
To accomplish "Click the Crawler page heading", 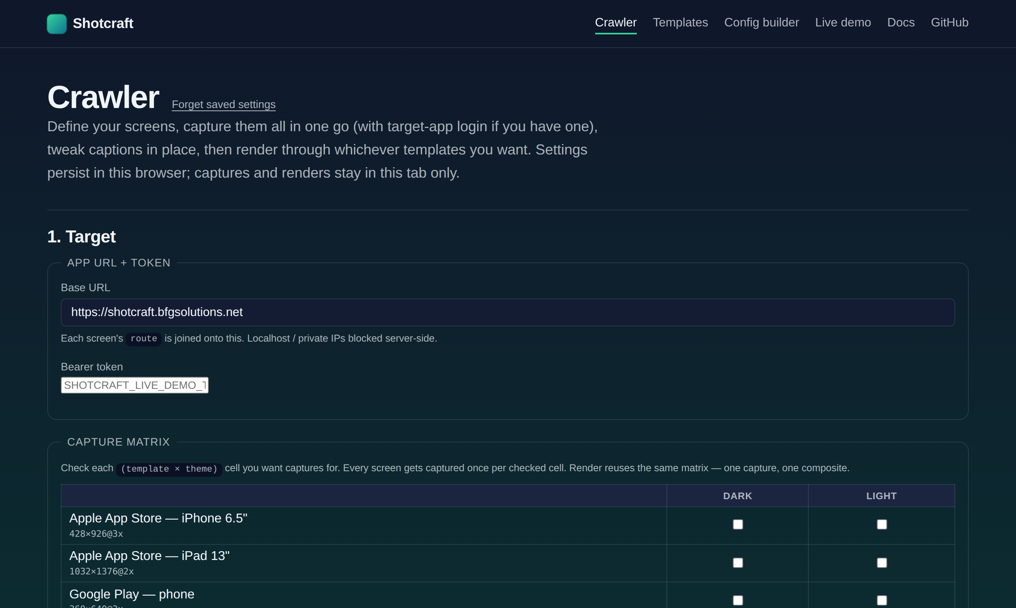I will click(x=103, y=98).
